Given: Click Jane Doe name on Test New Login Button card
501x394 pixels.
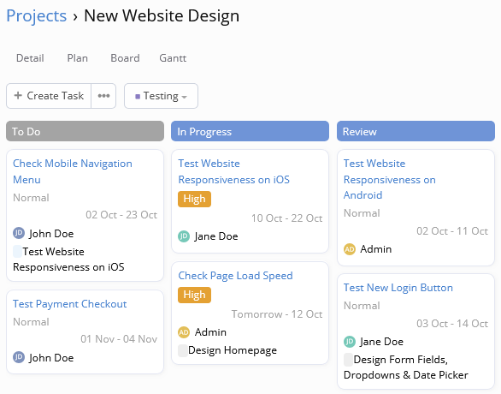Looking at the screenshot, I should tap(381, 342).
